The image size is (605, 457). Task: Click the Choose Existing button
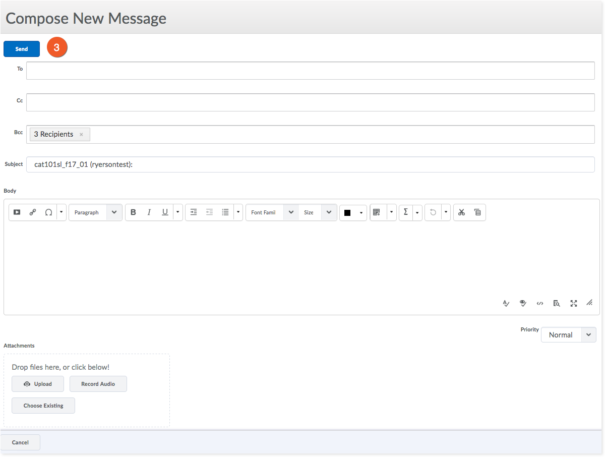43,406
